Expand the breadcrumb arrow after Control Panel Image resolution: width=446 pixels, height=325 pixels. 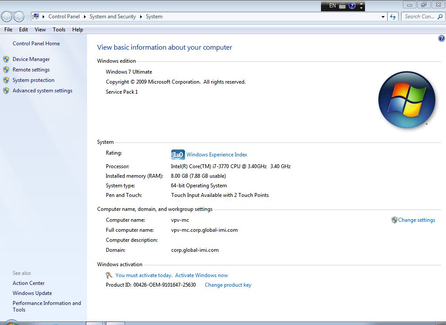[84, 17]
